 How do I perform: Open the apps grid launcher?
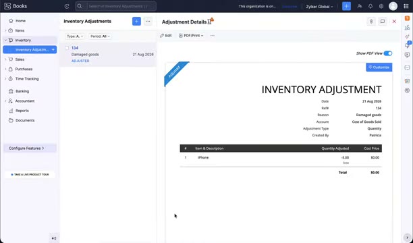click(406, 6)
